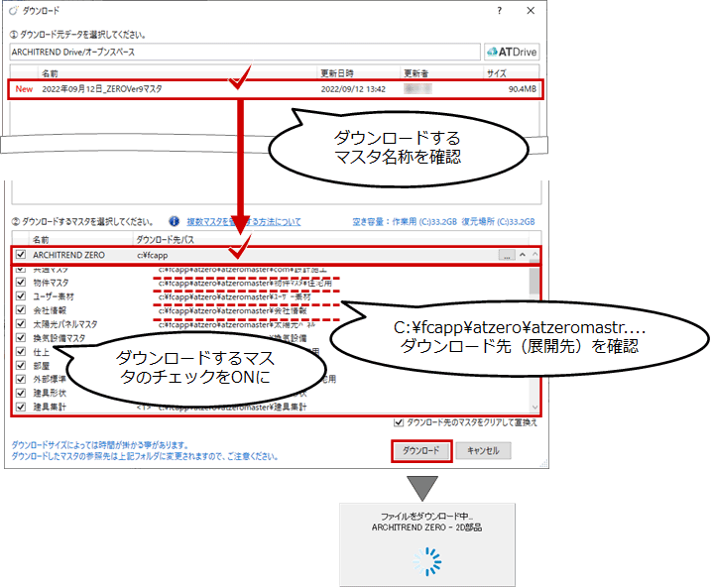The width and height of the screenshot is (711, 587).
Task: Click the browse ... button for c:¥fcapp
Action: [x=507, y=255]
